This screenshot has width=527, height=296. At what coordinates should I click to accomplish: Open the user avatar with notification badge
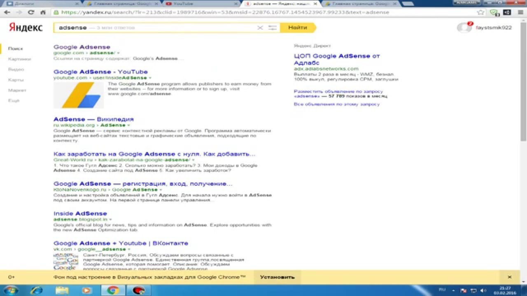(x=464, y=28)
